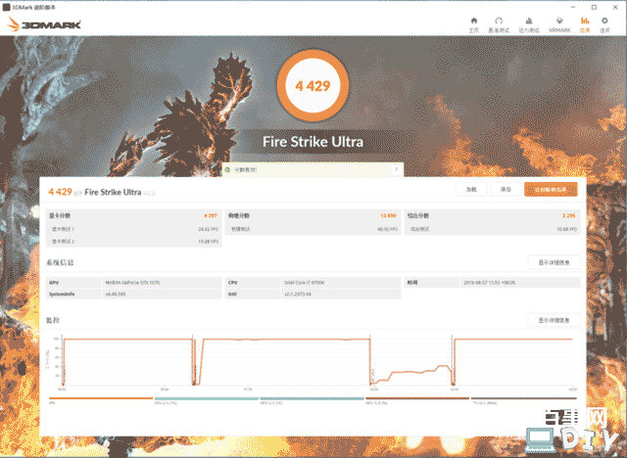
Task: Go to the Home section icon
Action: point(474,21)
